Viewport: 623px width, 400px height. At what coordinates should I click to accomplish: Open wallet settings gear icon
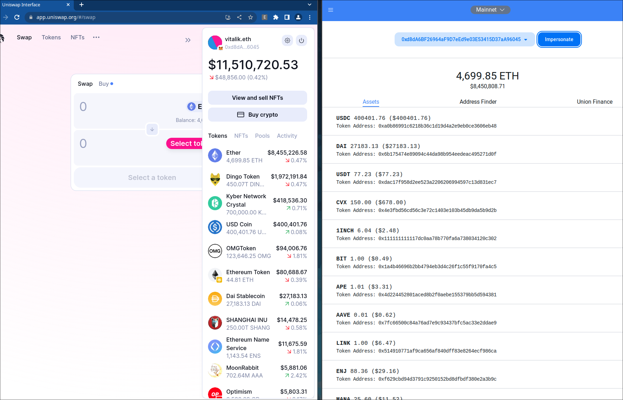pyautogui.click(x=287, y=40)
